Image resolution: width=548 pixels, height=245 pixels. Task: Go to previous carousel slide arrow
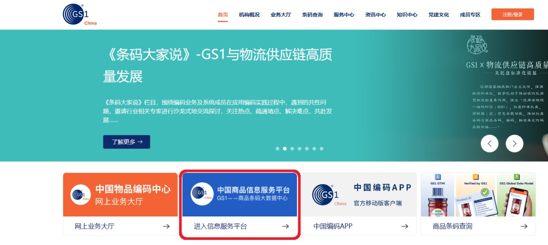pyautogui.click(x=490, y=144)
